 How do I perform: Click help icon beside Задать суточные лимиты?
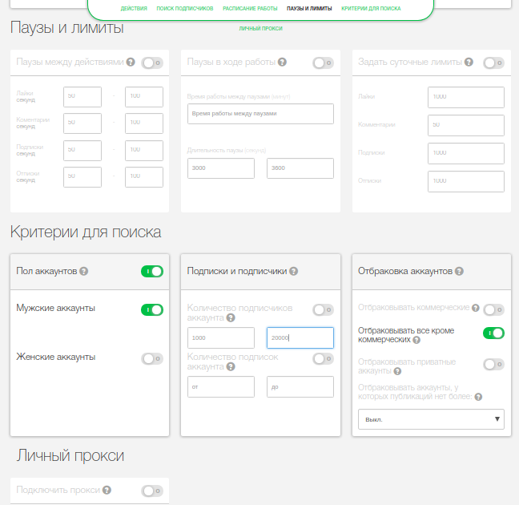pos(469,62)
